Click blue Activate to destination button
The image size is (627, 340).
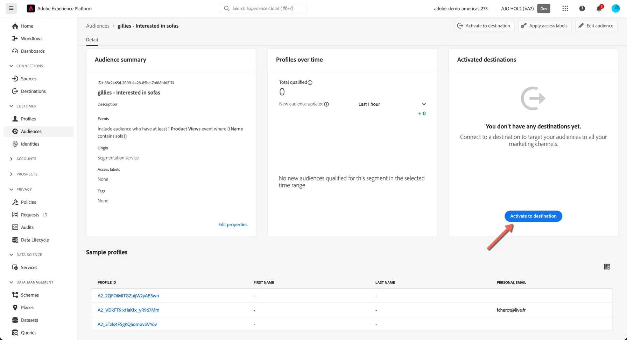pyautogui.click(x=533, y=216)
